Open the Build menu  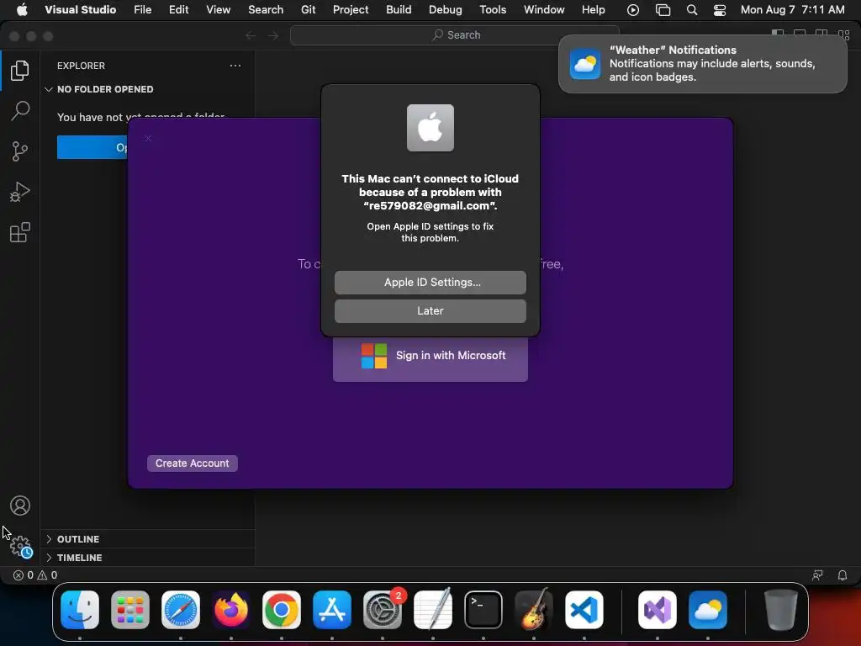pyautogui.click(x=399, y=9)
